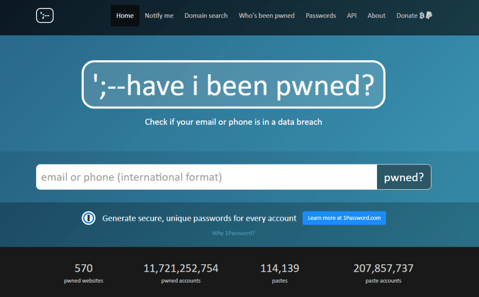Click the Donate menu item
The image size is (479, 297).
click(406, 15)
